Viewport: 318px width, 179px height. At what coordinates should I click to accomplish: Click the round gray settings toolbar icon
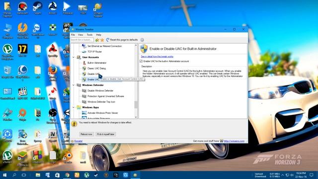[142, 40]
